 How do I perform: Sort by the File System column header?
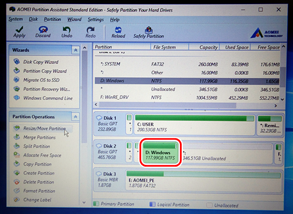pyautogui.click(x=169, y=47)
